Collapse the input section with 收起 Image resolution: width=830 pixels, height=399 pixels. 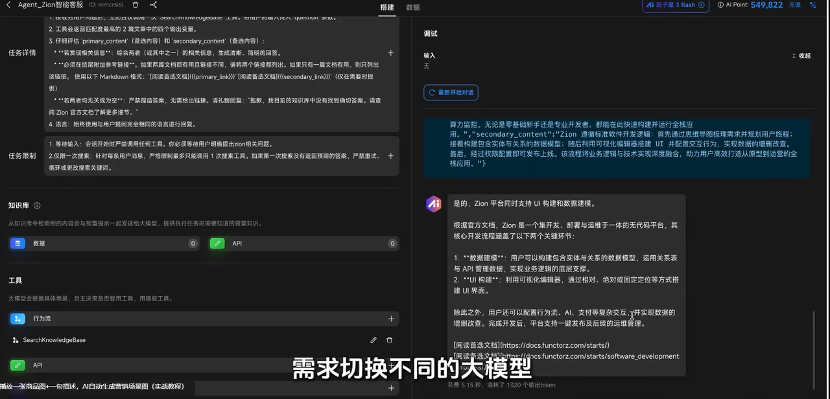[x=801, y=56]
